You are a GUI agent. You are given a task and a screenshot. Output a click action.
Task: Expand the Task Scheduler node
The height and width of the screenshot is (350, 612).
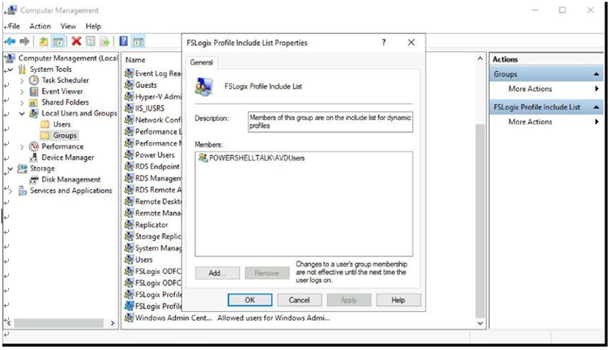[22, 81]
